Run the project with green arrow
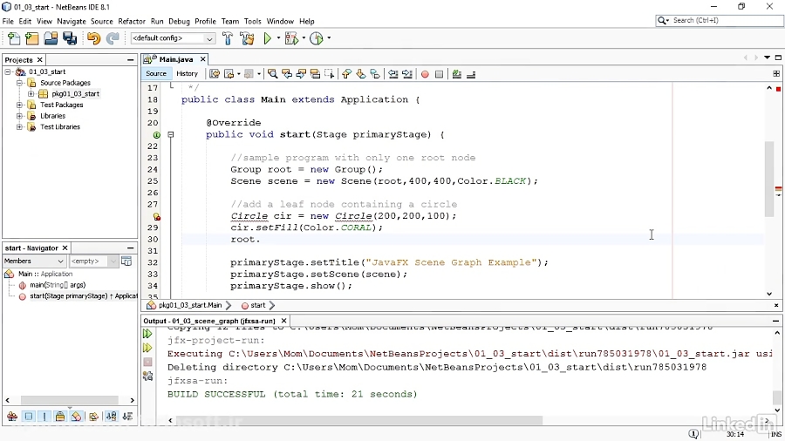The height and width of the screenshot is (441, 785). point(268,38)
